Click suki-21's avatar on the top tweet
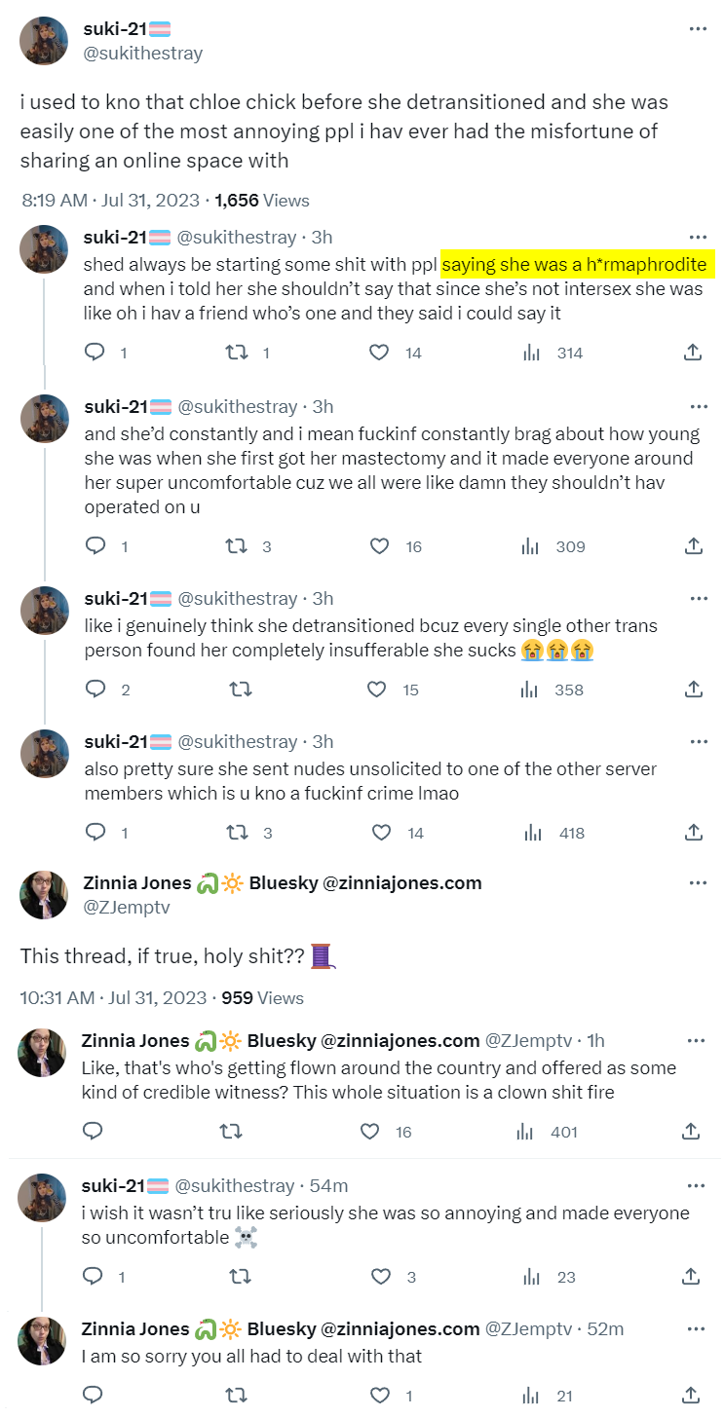The width and height of the screenshot is (724, 1418). pos(44,41)
